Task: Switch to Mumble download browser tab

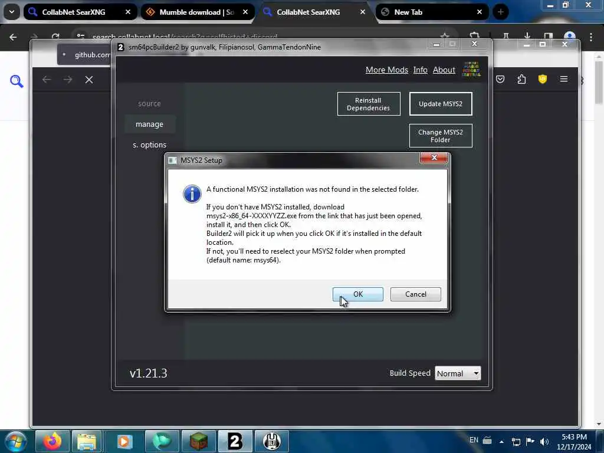Action: (x=196, y=12)
